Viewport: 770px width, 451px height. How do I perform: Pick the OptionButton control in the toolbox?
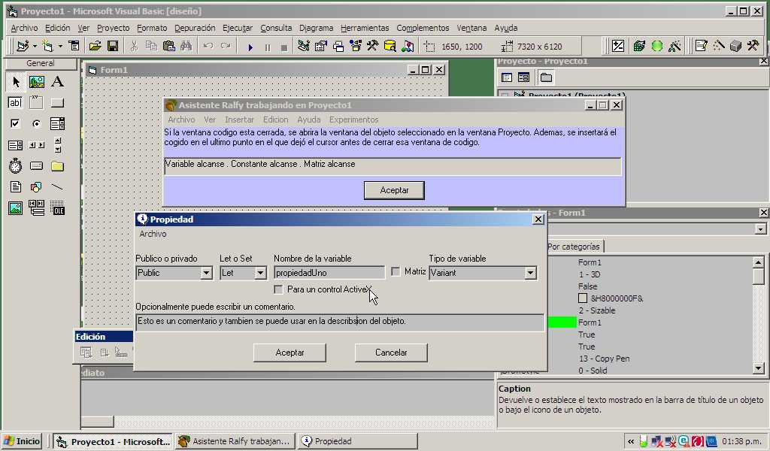tap(36, 124)
